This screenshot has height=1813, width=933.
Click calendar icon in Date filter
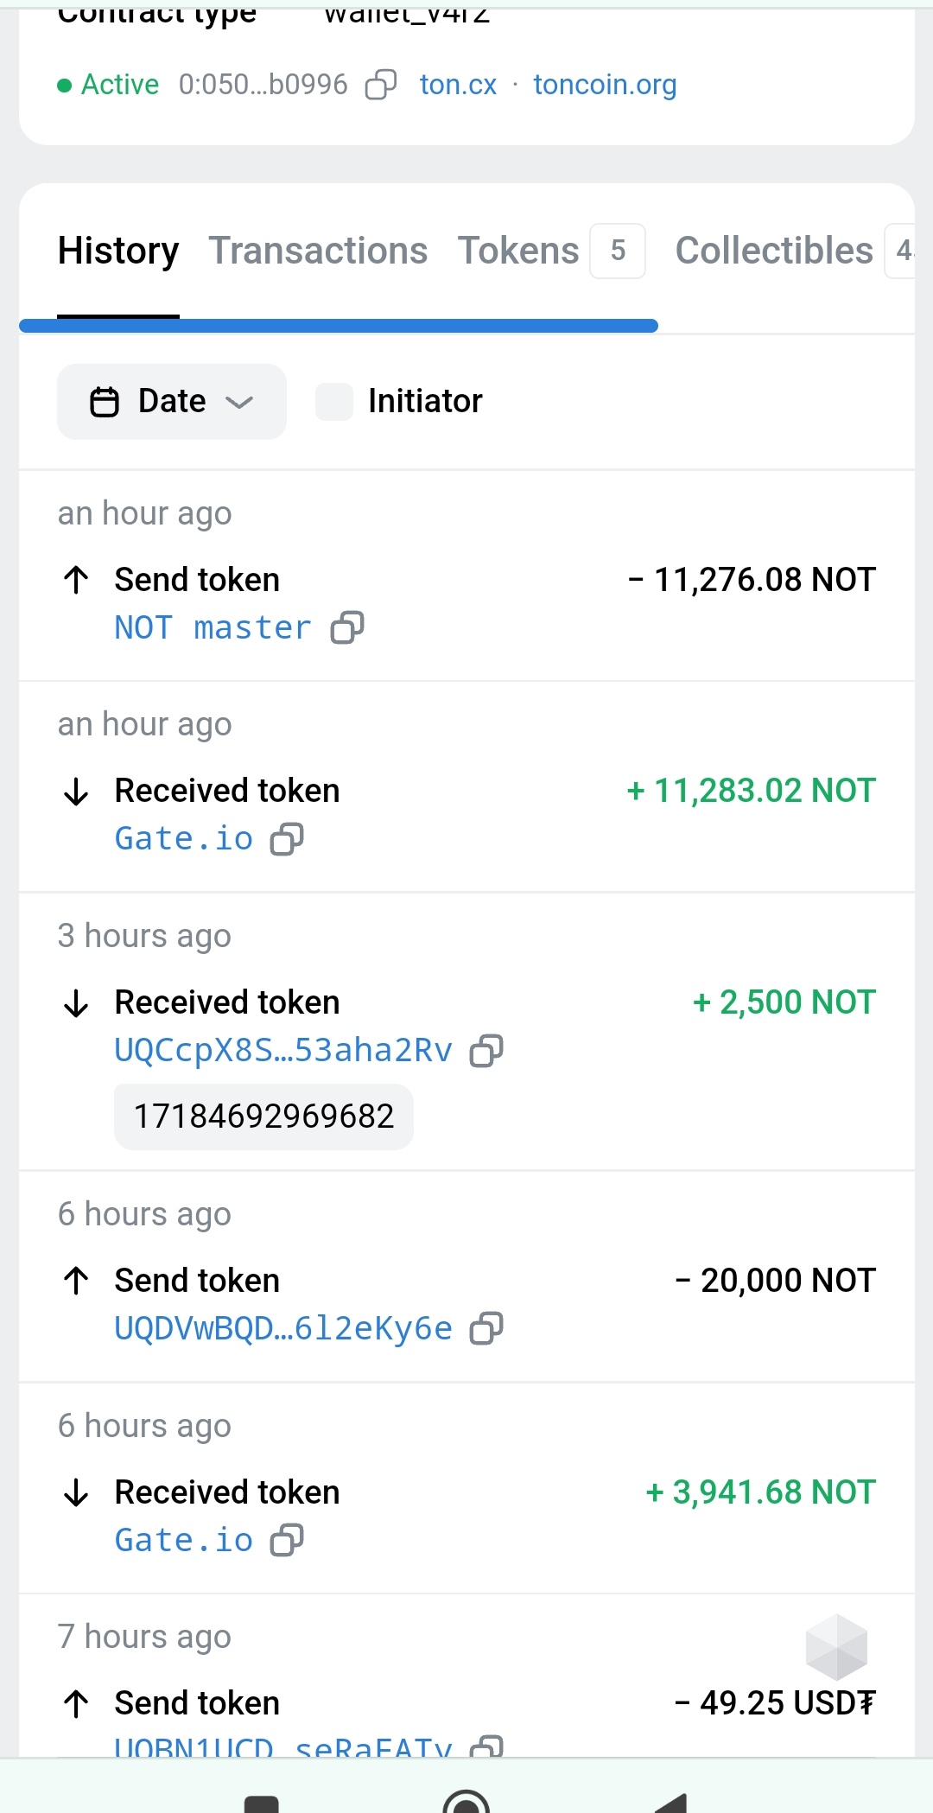[105, 402]
